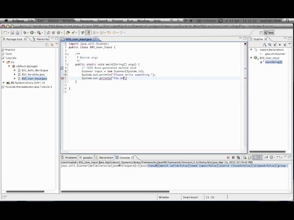Collapse All in Package Explorer
Viewport: 294px width, 220px height.
pyautogui.click(x=47, y=45)
